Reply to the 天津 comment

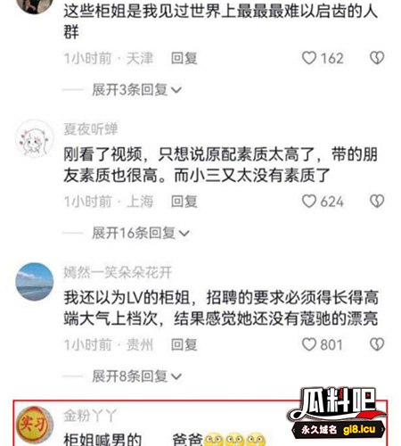pyautogui.click(x=184, y=58)
